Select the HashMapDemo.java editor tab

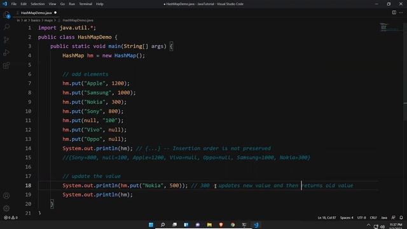(36, 13)
